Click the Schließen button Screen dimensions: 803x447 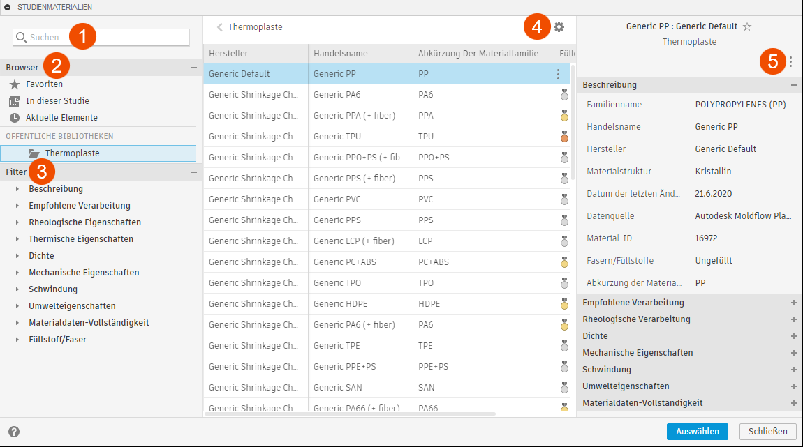tap(767, 432)
